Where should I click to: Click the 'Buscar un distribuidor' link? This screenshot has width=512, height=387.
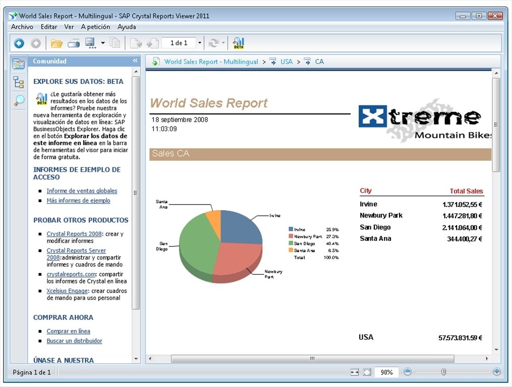coord(74,341)
